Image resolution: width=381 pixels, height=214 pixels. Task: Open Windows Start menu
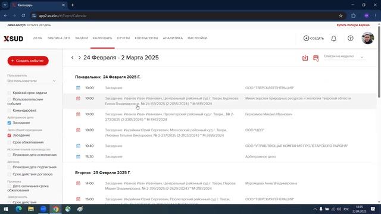point(6,209)
